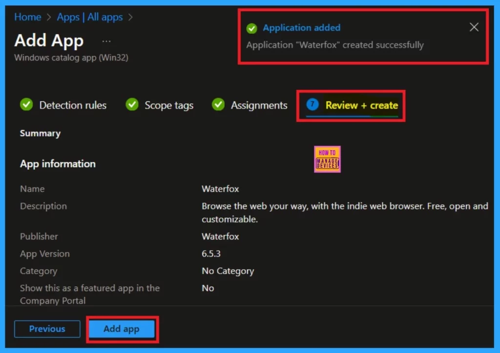Dismiss the Application added notification

pyautogui.click(x=474, y=27)
